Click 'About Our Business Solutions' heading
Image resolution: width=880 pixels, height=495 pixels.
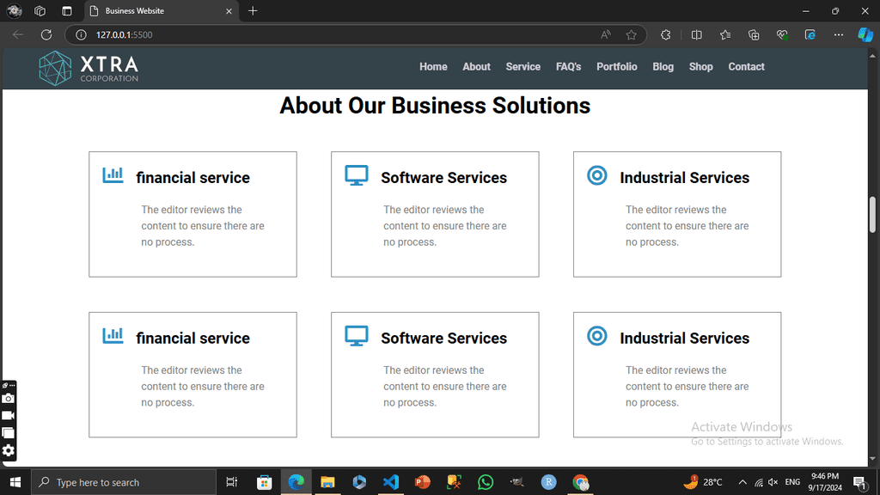pyautogui.click(x=435, y=106)
